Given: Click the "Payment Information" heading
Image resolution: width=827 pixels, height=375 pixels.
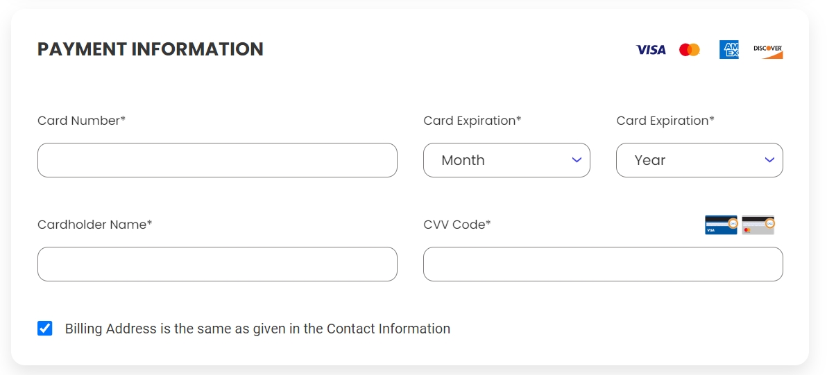Looking at the screenshot, I should (x=151, y=49).
